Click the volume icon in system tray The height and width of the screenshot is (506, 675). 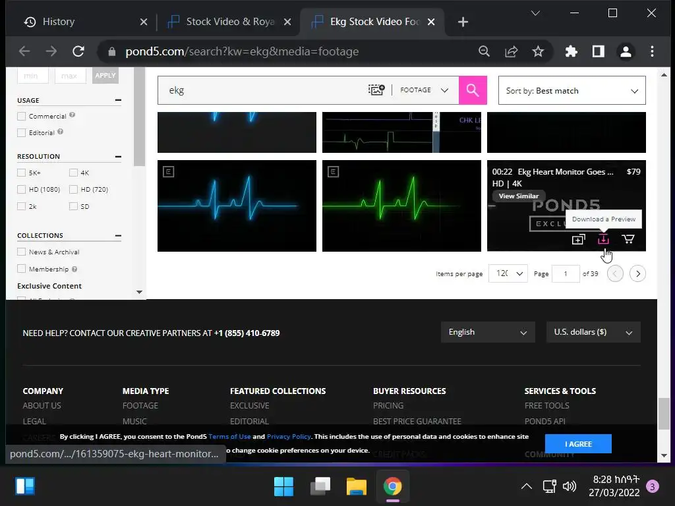coord(569,486)
